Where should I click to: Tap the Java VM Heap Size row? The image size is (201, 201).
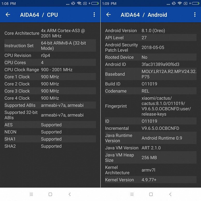151,157
